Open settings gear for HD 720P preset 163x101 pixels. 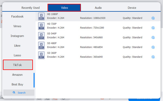tap(153, 28)
